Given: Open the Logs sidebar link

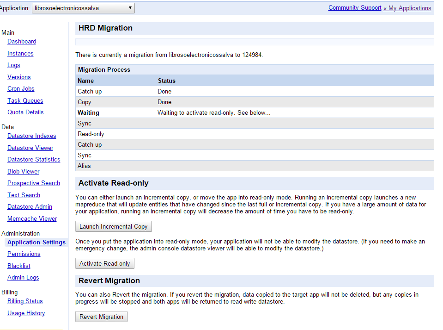Looking at the screenshot, I should [14, 65].
